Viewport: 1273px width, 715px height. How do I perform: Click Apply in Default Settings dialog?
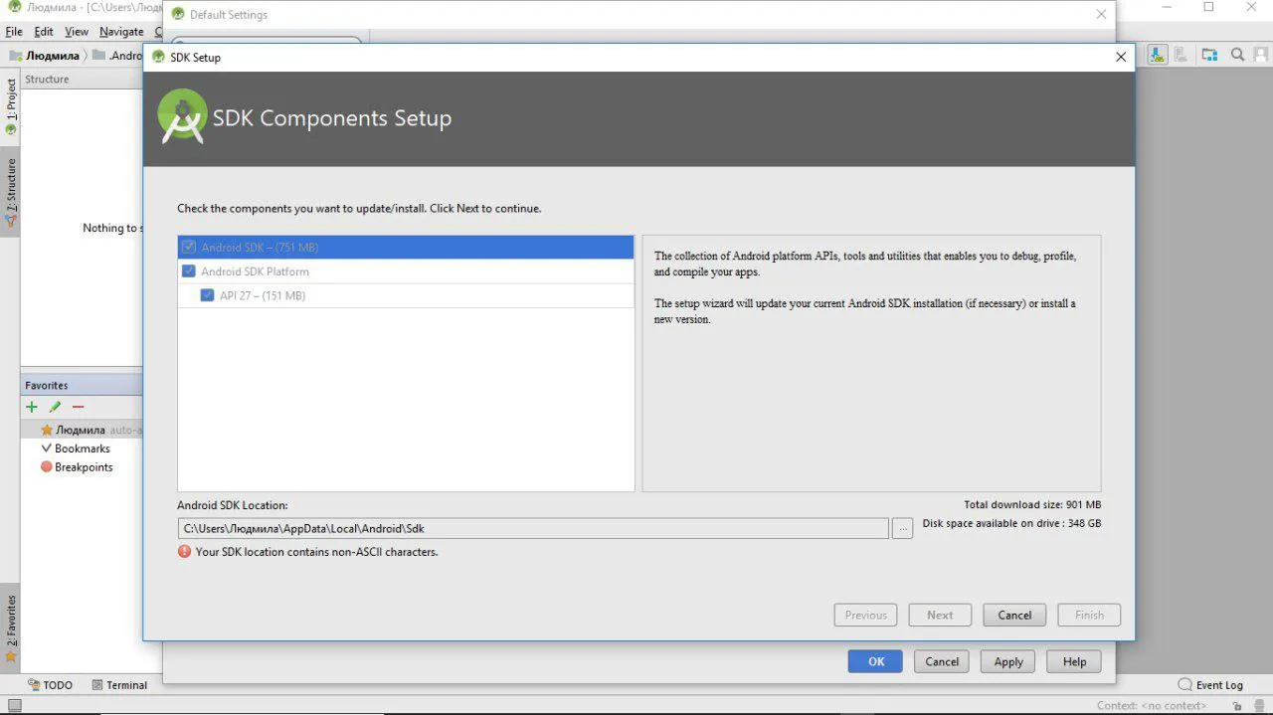[1008, 661]
